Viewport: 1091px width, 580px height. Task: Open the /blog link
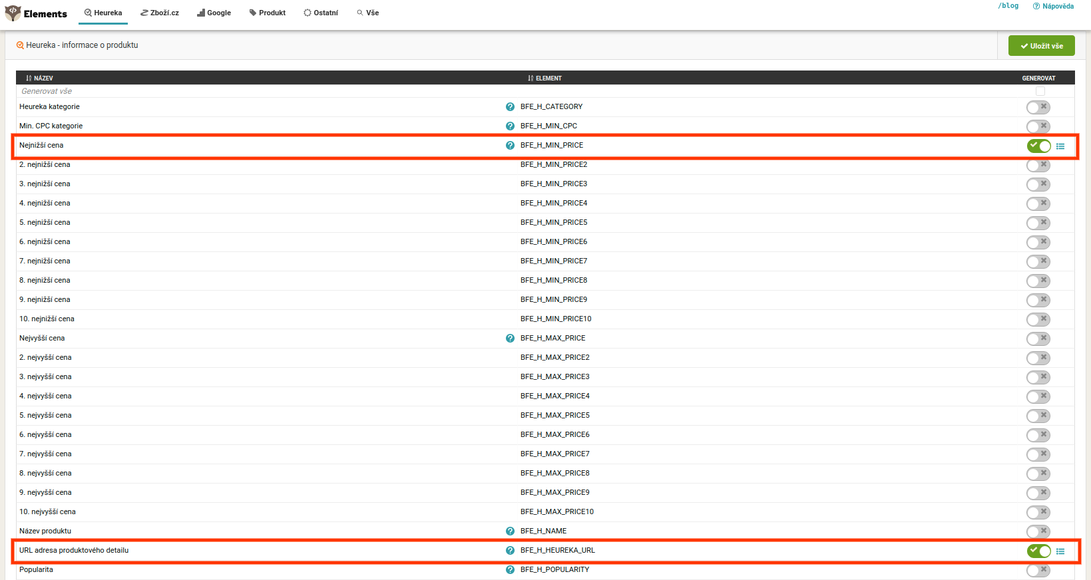click(x=1008, y=6)
